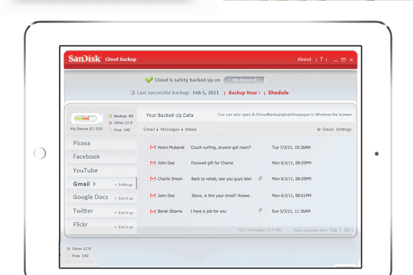
Task: Click attachment paperclip on Charlie Sheen message
Action: tap(260, 178)
